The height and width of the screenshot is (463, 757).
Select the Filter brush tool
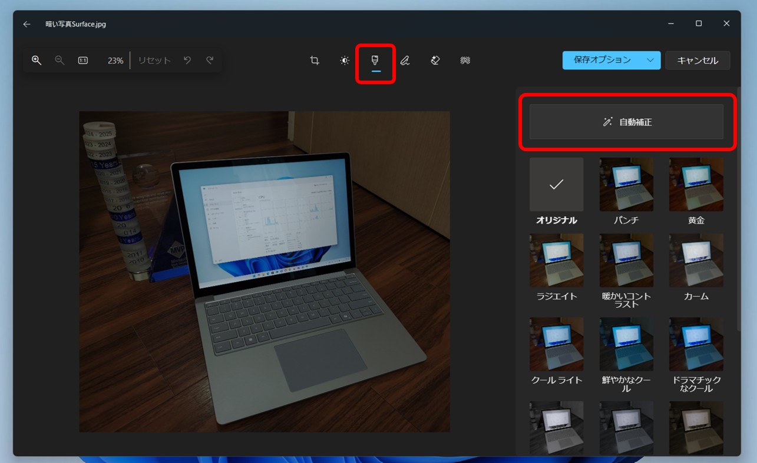(375, 60)
